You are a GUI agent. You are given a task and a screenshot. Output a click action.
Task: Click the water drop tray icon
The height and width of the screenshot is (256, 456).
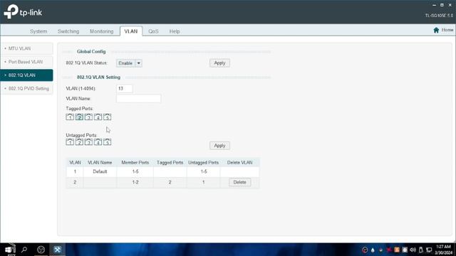[373, 250]
